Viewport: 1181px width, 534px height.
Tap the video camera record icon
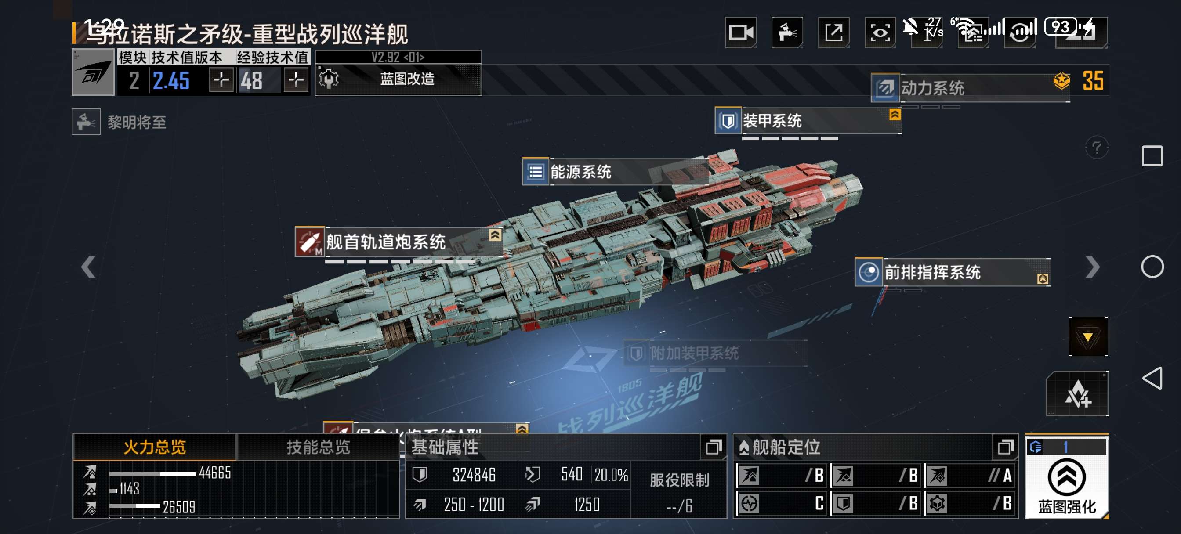tap(740, 32)
